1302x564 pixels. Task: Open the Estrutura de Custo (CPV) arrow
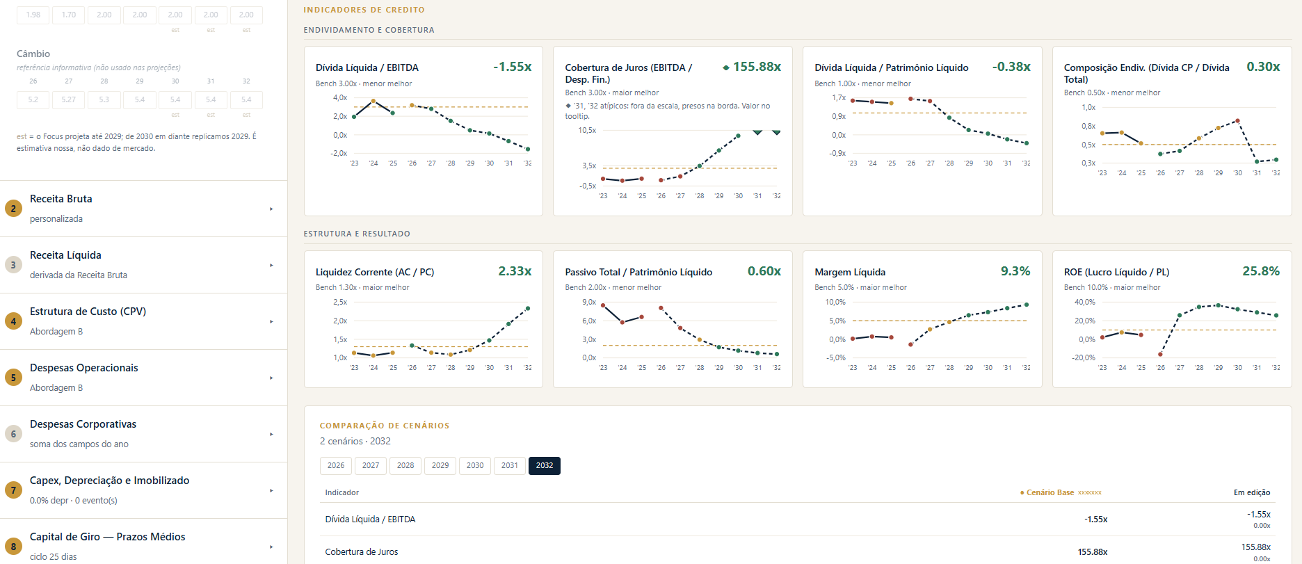coord(271,321)
